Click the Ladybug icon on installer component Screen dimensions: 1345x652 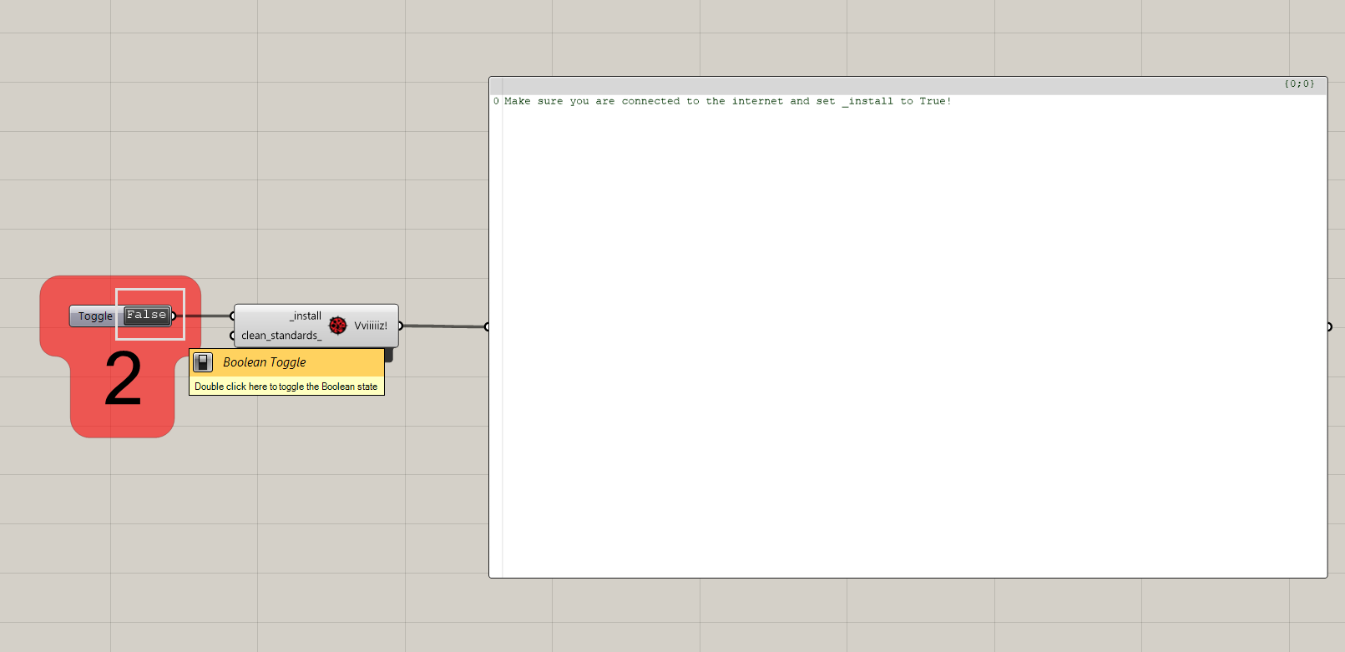(337, 325)
